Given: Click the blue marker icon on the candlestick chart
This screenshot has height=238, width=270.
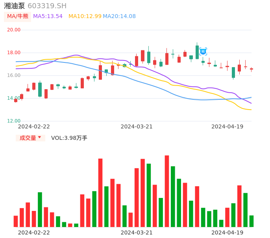Looking at the screenshot, I should click(x=203, y=51).
